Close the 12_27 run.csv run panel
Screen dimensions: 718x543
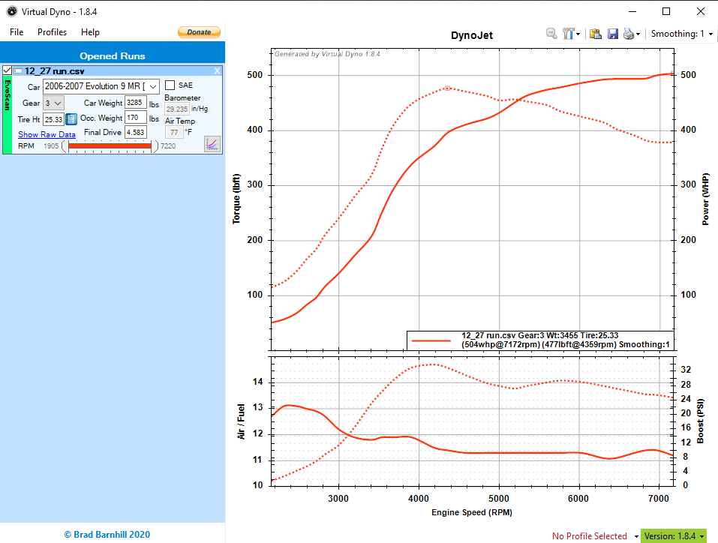click(218, 70)
